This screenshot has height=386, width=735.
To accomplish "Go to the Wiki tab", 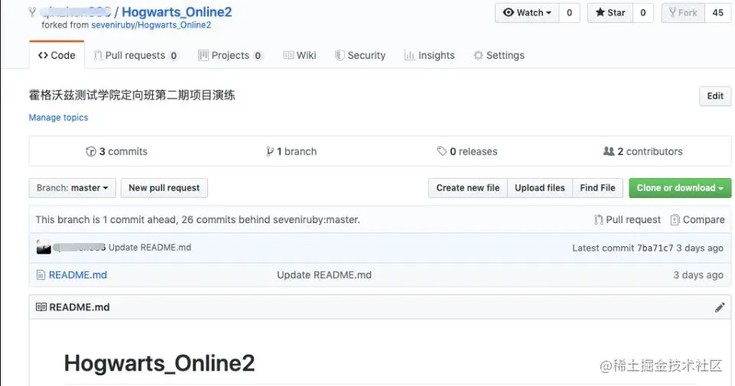I will pyautogui.click(x=300, y=55).
